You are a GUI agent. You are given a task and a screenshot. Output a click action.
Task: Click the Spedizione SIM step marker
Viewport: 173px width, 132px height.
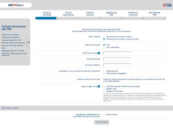121,18
